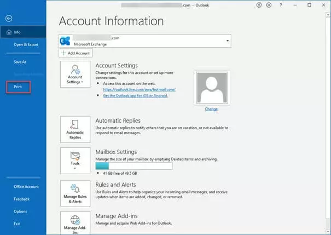The width and height of the screenshot is (331, 235).
Task: Open the Open & Export menu
Action: point(26,44)
